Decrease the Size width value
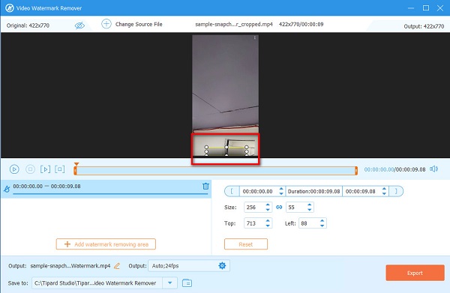The image size is (450, 293). (x=268, y=210)
